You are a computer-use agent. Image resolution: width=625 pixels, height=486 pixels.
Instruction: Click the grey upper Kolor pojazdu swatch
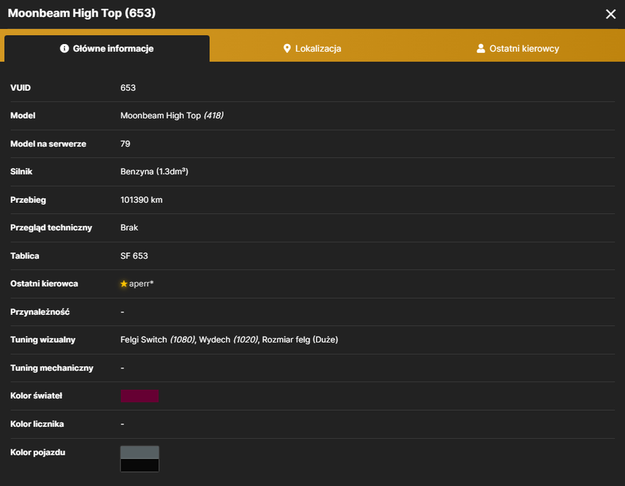(x=139, y=452)
